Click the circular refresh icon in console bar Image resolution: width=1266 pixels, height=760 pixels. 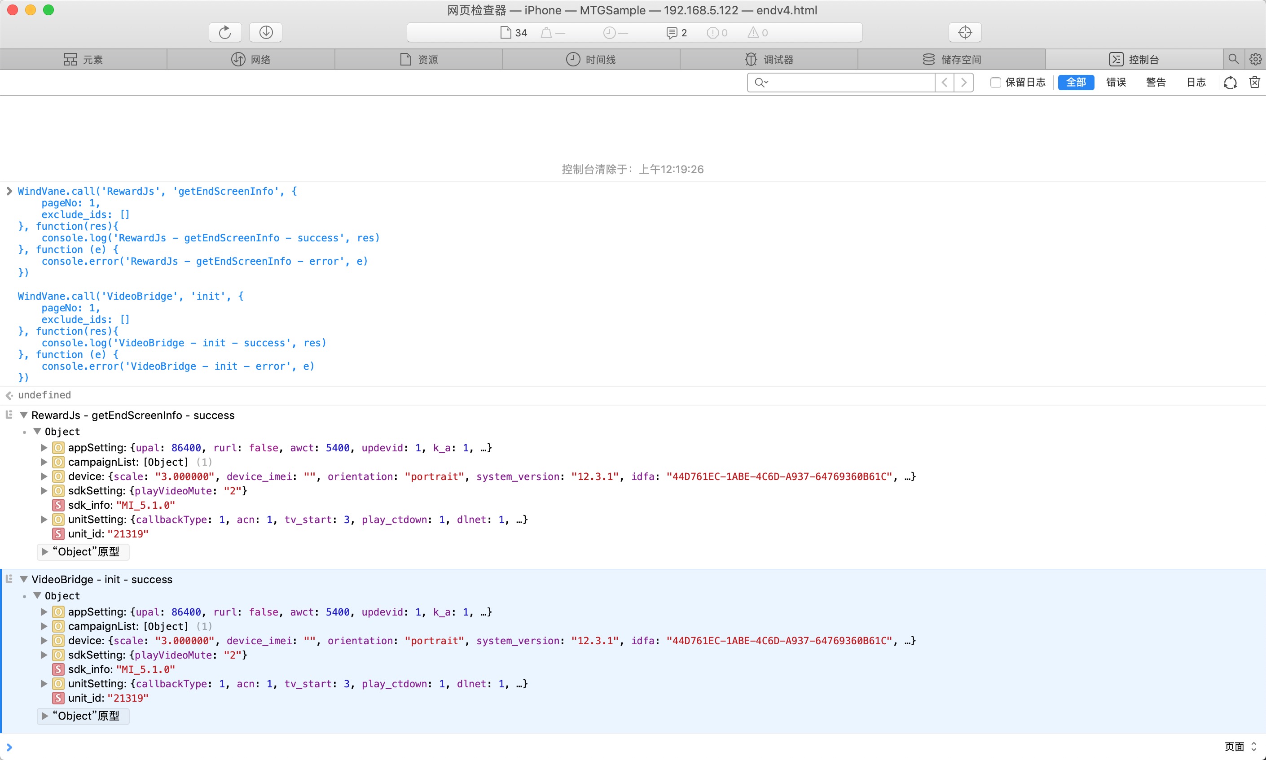pos(1230,83)
